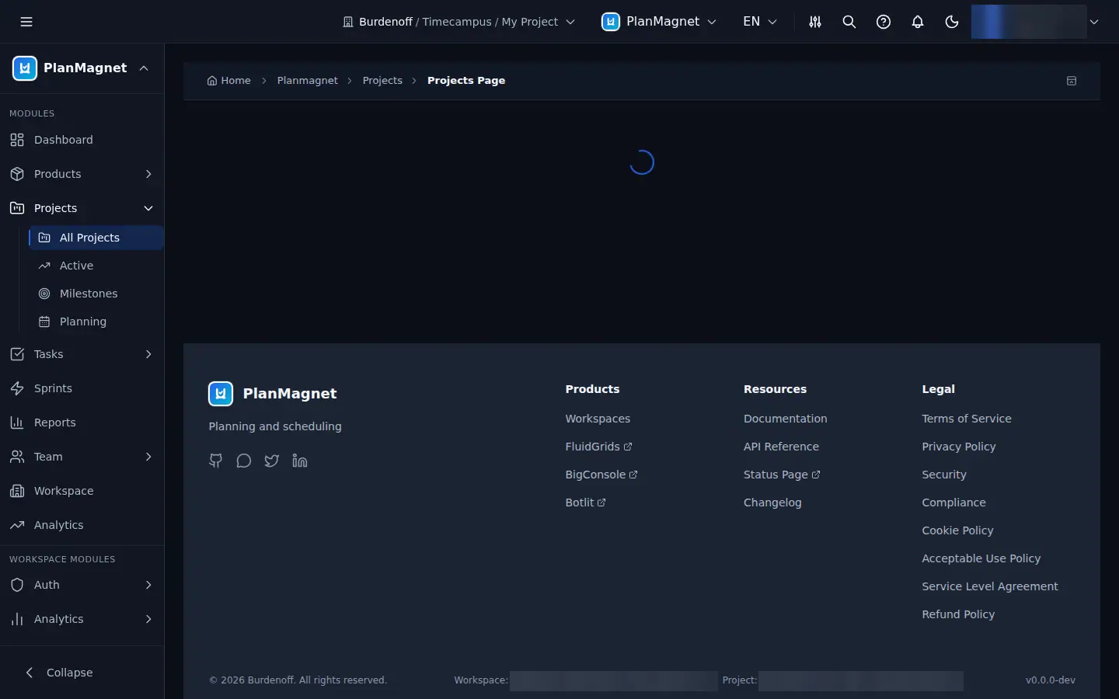Open the Status Page link
Viewport: 1119px width, 699px height.
point(781,475)
